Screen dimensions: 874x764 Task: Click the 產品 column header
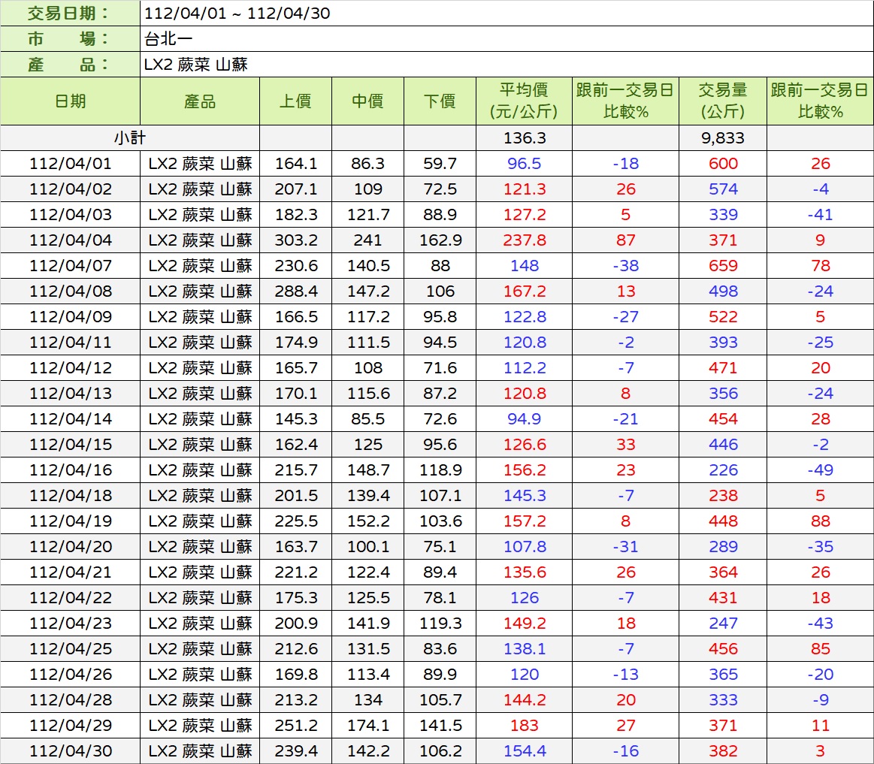200,101
